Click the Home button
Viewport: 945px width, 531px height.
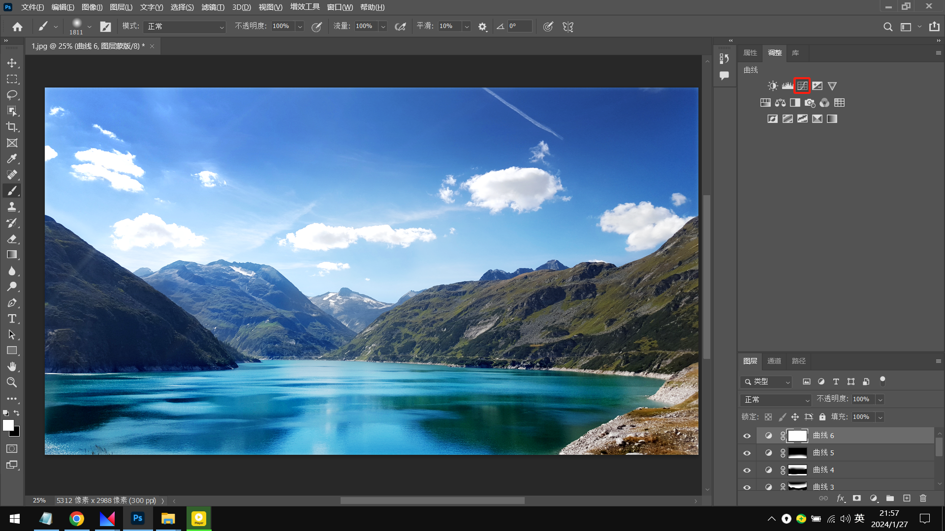coord(17,27)
